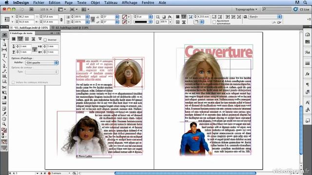Open the stroke weight 0 pt dropdown
The image size is (312, 175).
point(151,17)
